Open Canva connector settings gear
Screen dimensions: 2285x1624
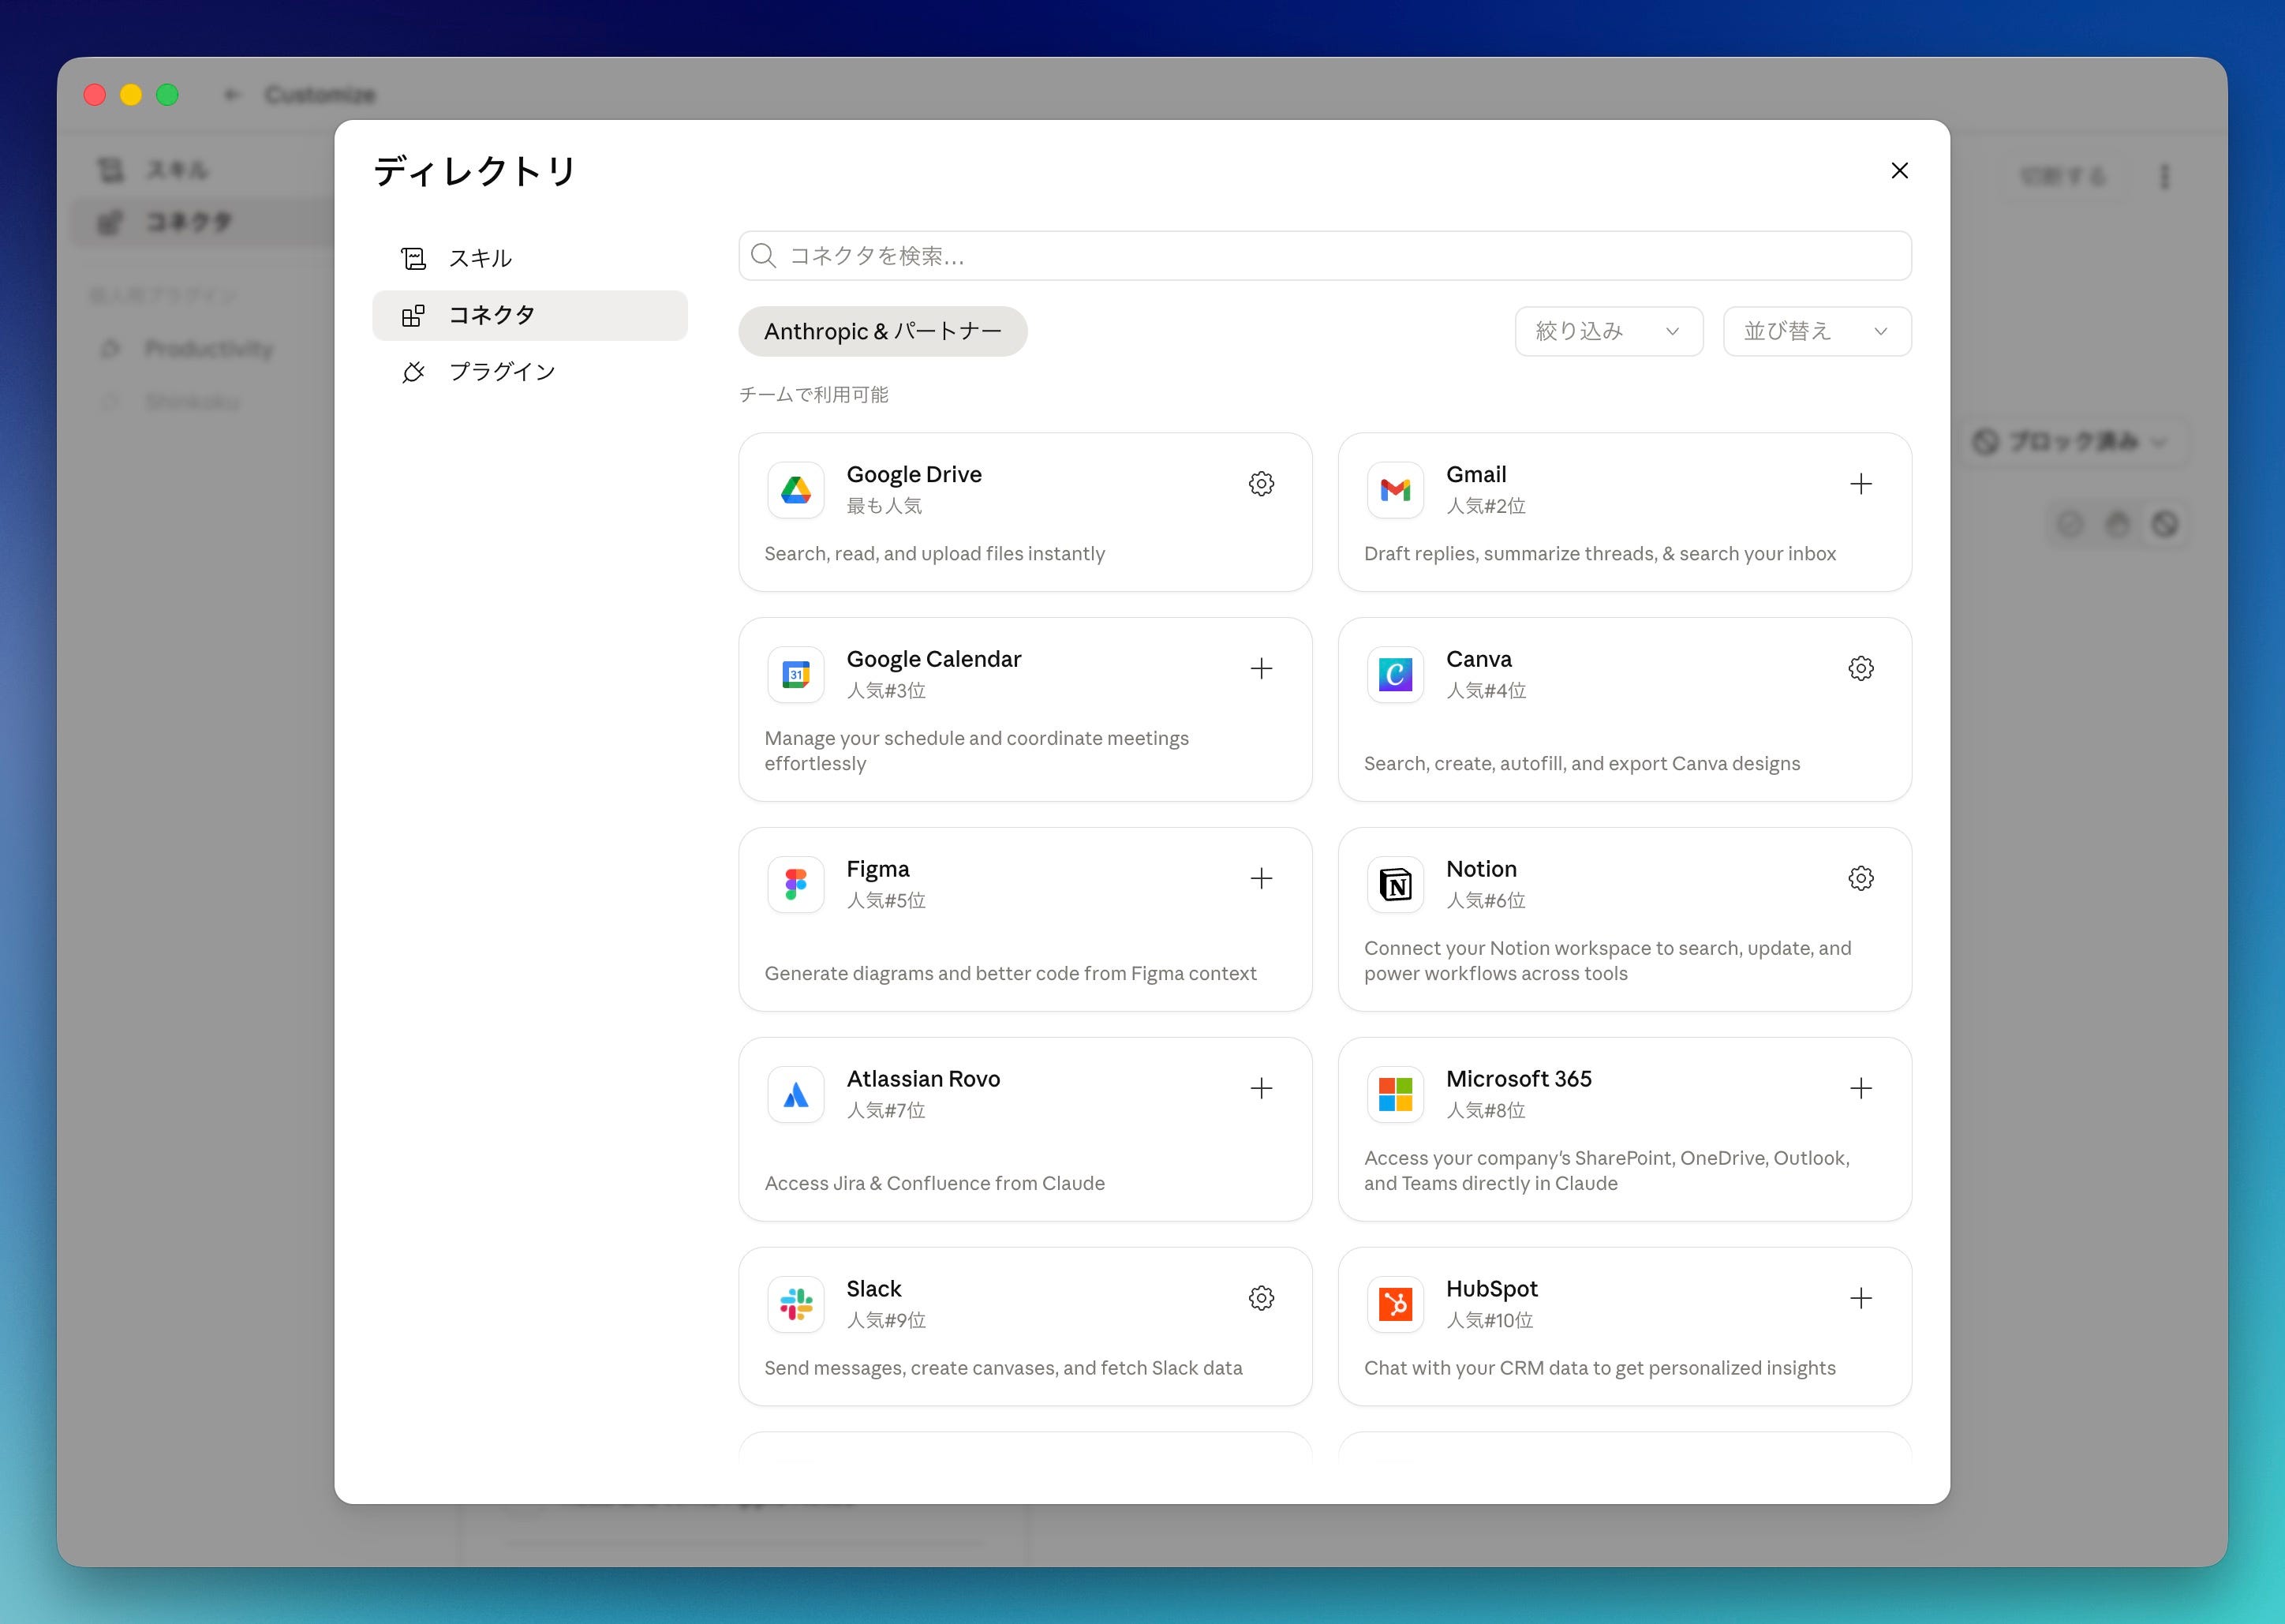[1860, 669]
